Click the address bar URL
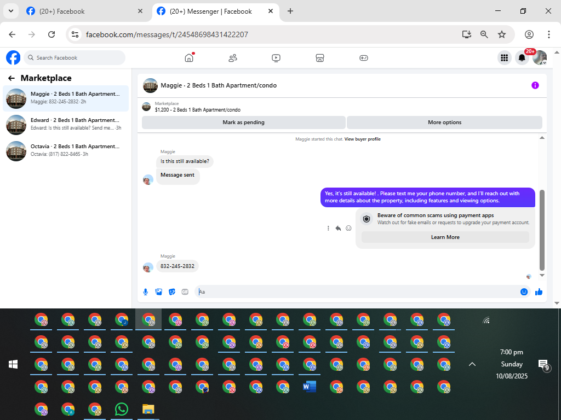The image size is (561, 420). click(167, 34)
